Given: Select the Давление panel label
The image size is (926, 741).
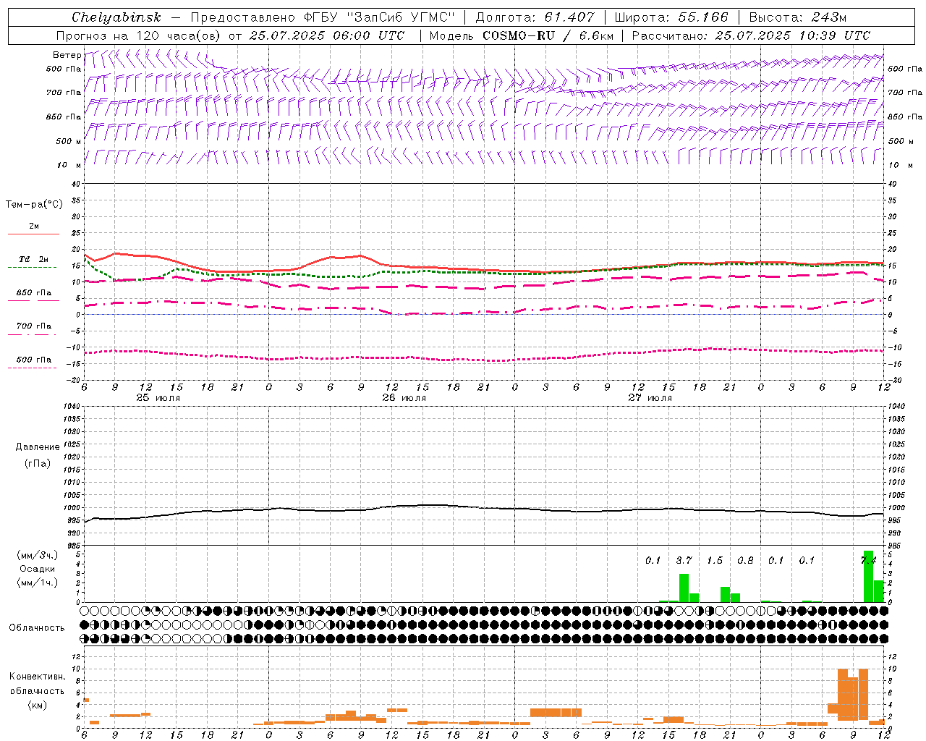Looking at the screenshot, I should [x=38, y=447].
